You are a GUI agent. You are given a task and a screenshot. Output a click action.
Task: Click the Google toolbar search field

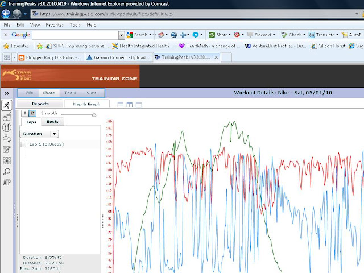coord(76,35)
